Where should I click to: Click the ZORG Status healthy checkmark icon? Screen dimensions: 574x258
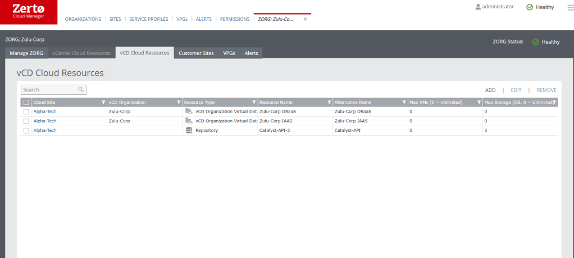click(535, 42)
